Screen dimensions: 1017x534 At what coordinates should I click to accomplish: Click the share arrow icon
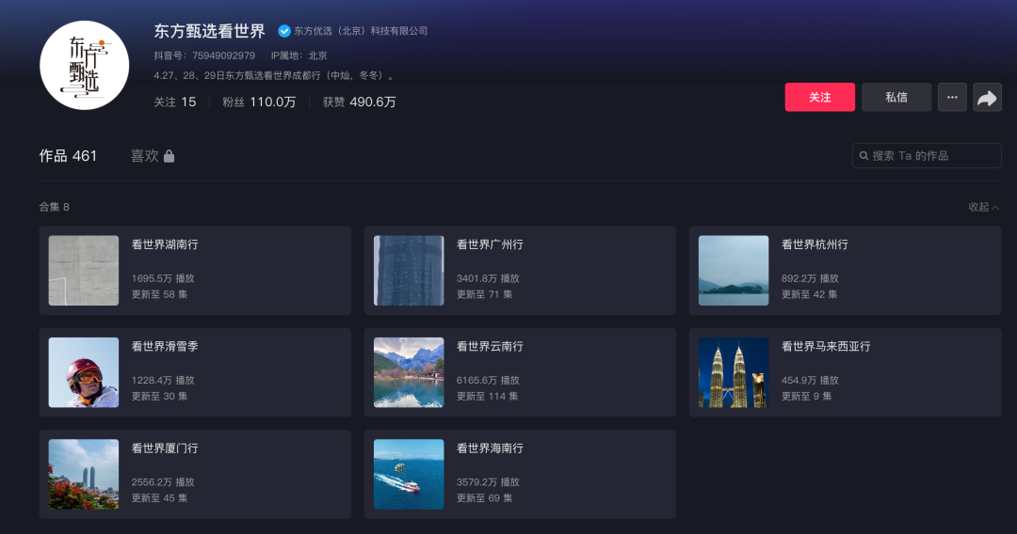click(x=987, y=98)
